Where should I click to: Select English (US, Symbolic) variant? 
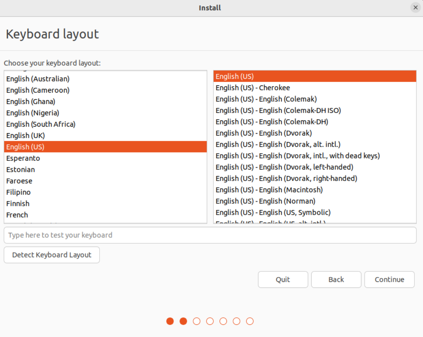click(273, 213)
